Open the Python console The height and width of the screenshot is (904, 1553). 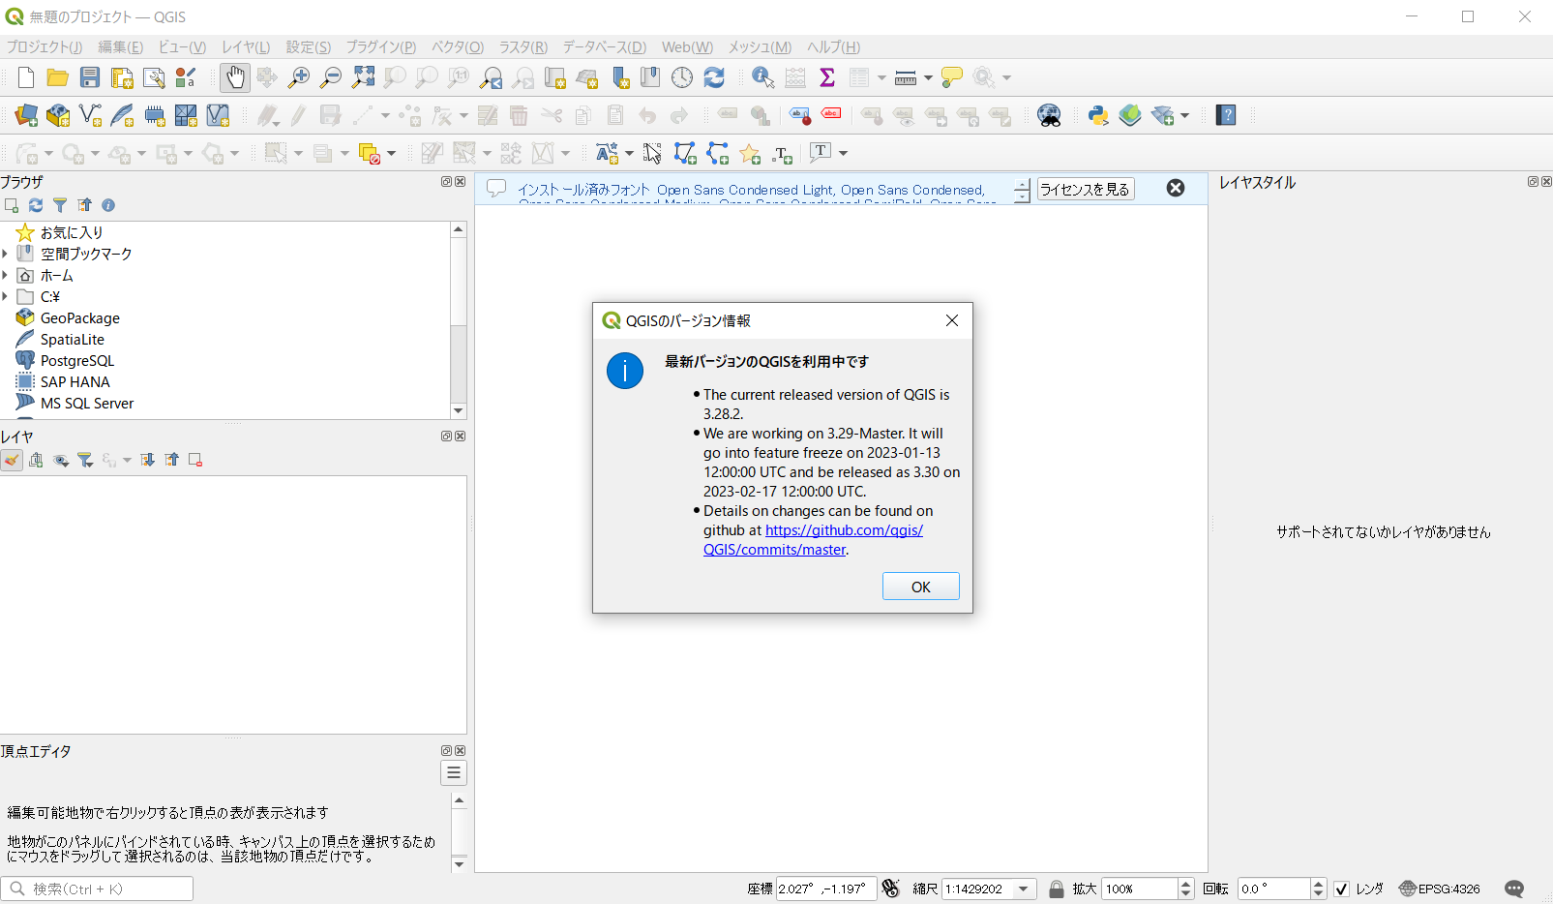(1098, 115)
